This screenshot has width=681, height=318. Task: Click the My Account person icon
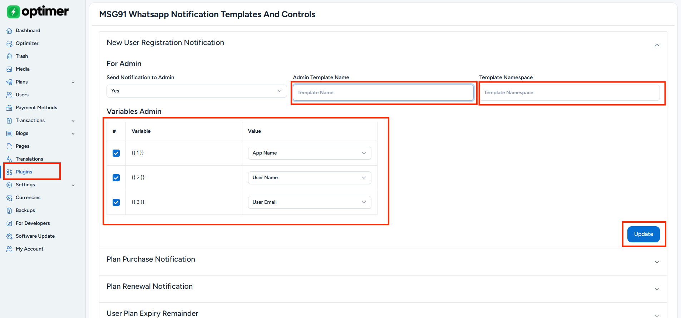[9, 249]
